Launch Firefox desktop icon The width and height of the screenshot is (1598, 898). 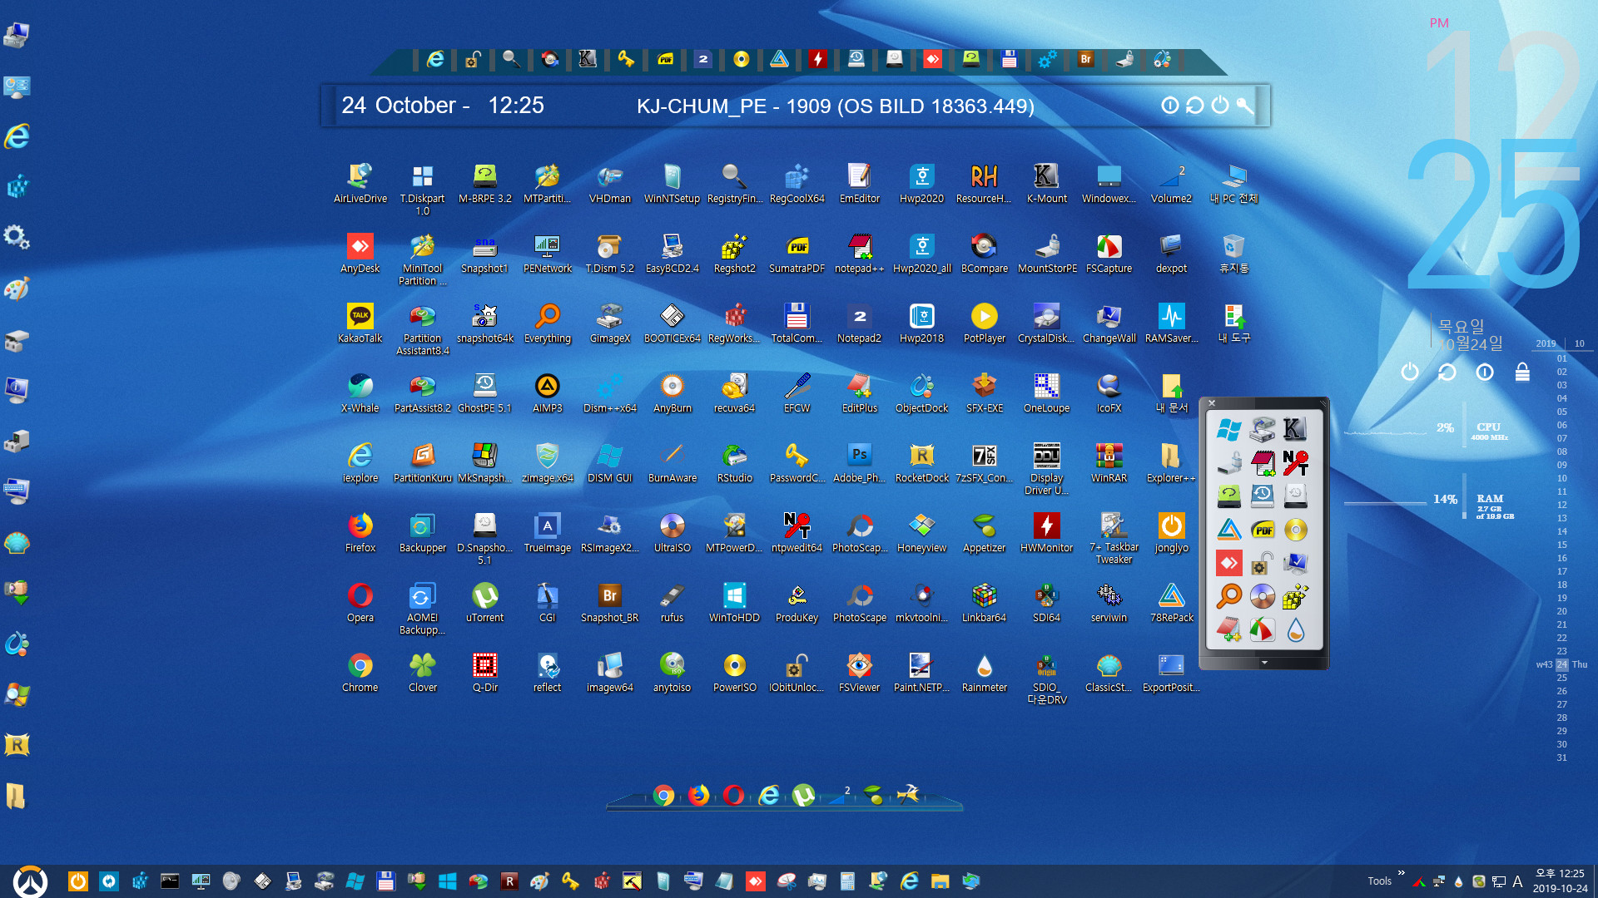[x=360, y=532]
